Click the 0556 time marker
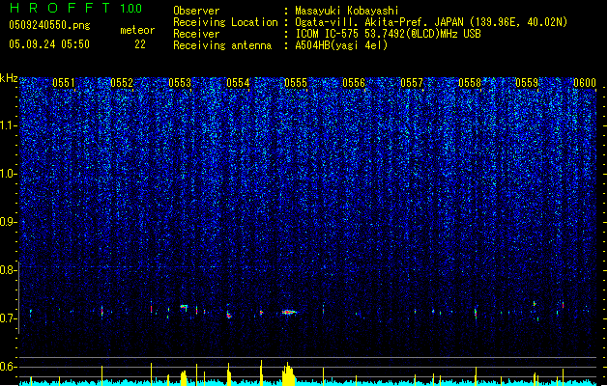608x386 pixels. [354, 83]
